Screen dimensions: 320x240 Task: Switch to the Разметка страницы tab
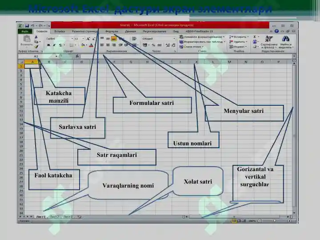pos(85,32)
